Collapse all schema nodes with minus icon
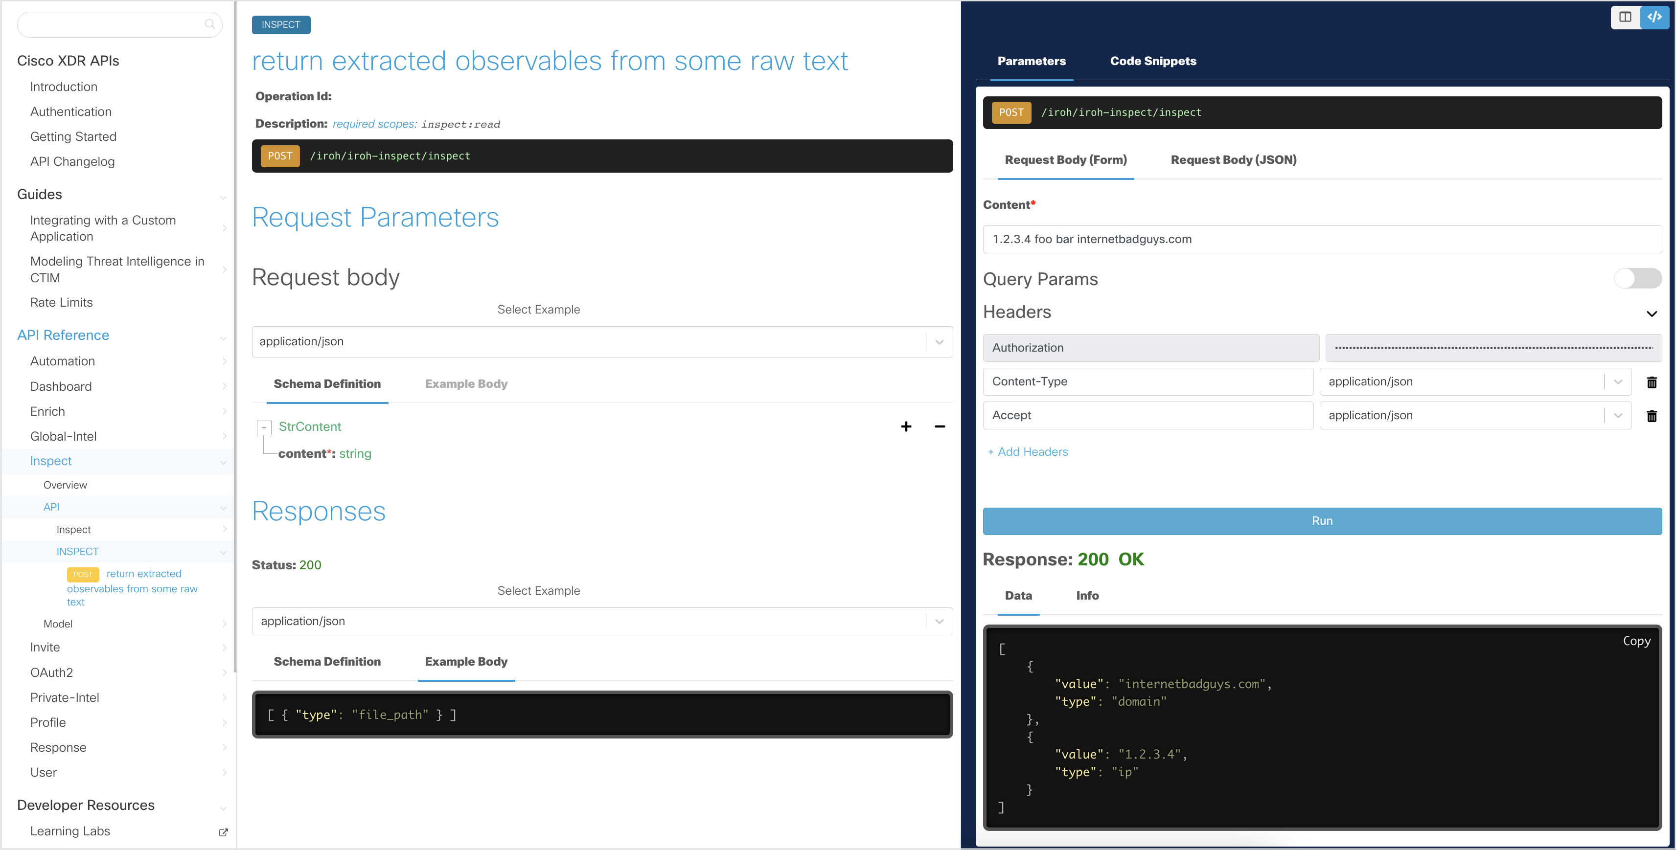Screen dimensions: 1676x850 [x=940, y=426]
